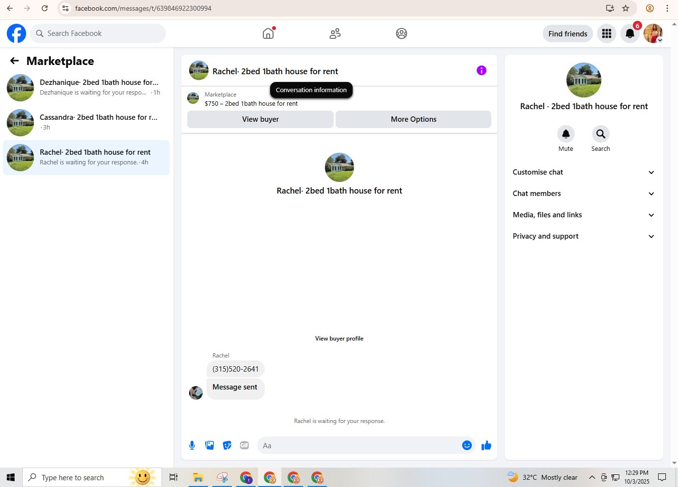Open the Friends icon in top navigation

335,33
